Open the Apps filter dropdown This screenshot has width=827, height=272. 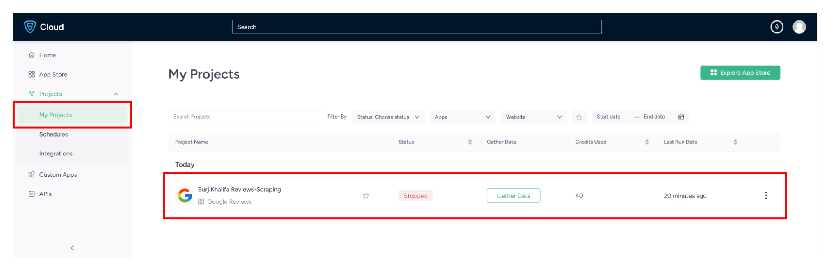tap(462, 117)
